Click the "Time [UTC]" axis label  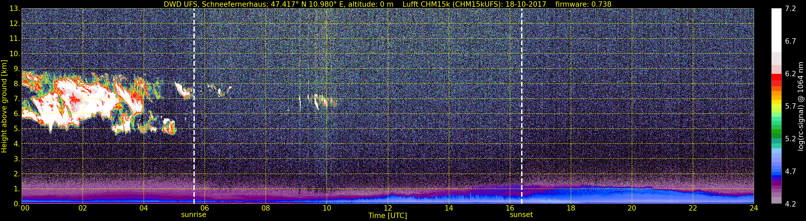(388, 216)
